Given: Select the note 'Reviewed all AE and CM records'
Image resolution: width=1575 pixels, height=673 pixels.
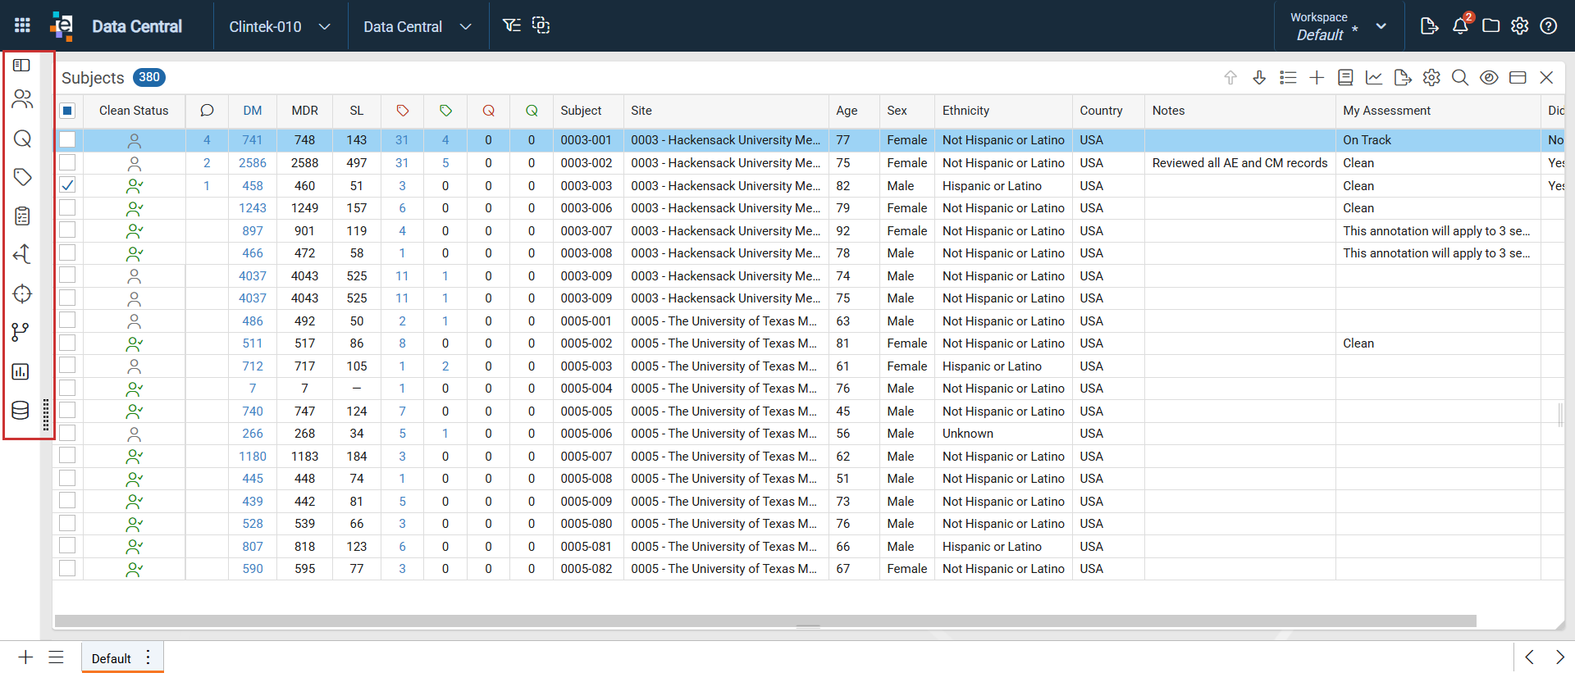Looking at the screenshot, I should coord(1239,163).
